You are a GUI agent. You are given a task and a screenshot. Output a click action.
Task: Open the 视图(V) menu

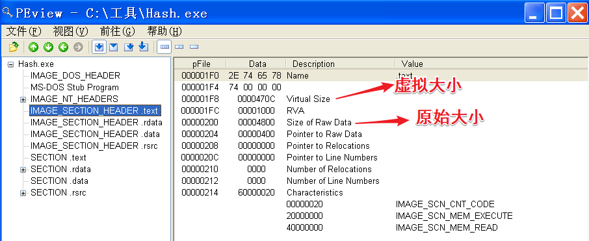pos(70,32)
